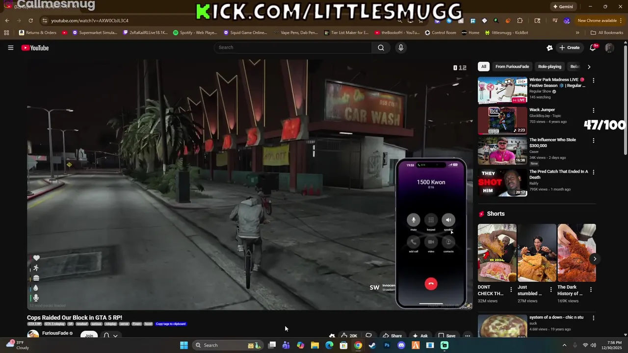
Task: Open Discord from the taskbar
Action: tap(401, 345)
